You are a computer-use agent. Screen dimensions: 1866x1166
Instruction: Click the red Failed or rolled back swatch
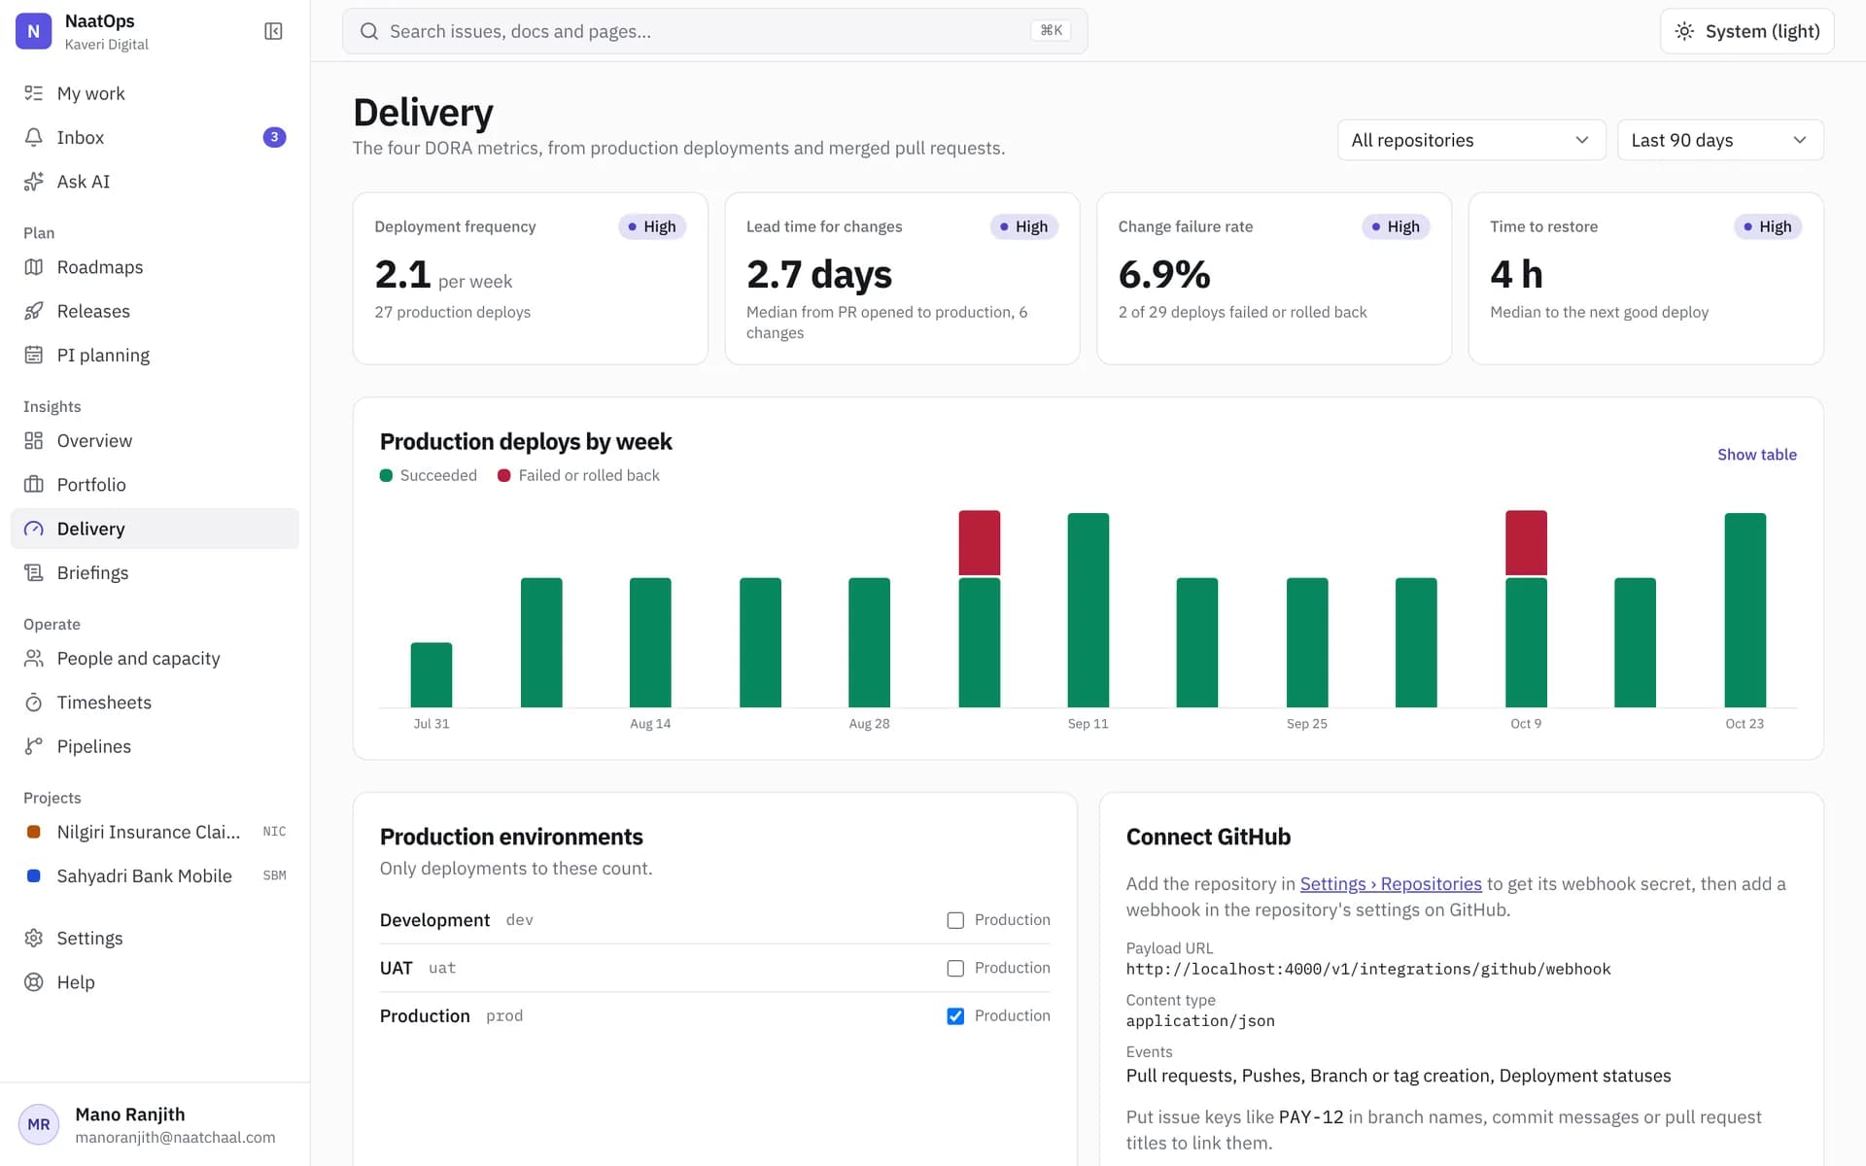(x=503, y=475)
